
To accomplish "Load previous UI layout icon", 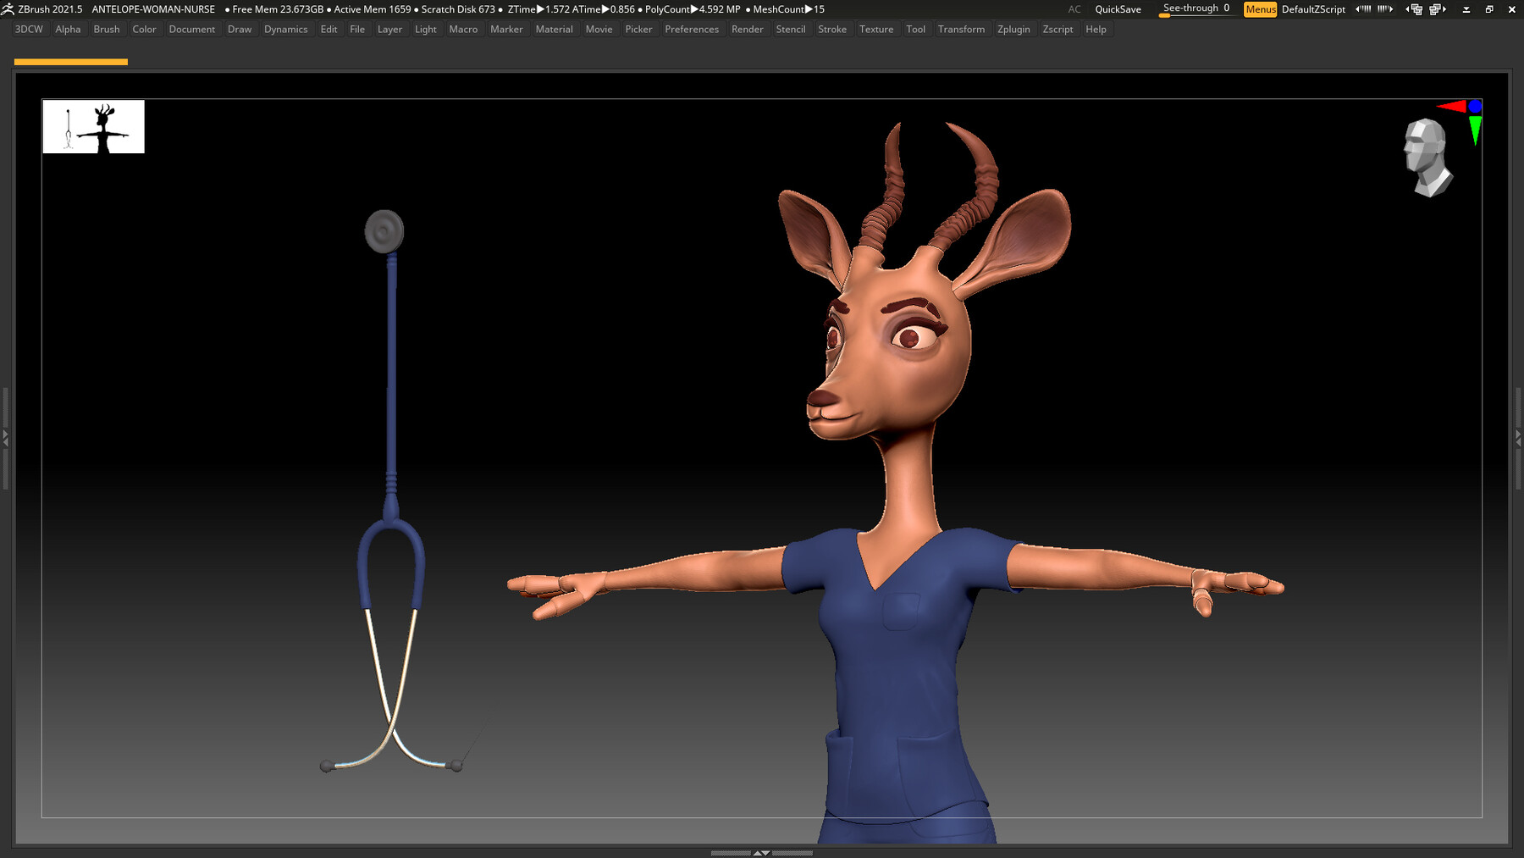I will 1414,9.
